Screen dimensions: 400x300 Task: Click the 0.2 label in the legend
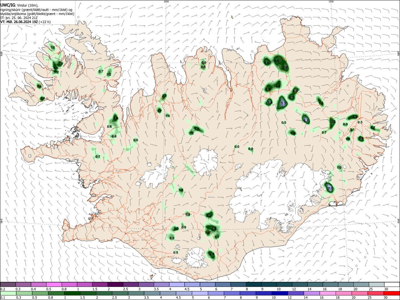tap(2, 289)
